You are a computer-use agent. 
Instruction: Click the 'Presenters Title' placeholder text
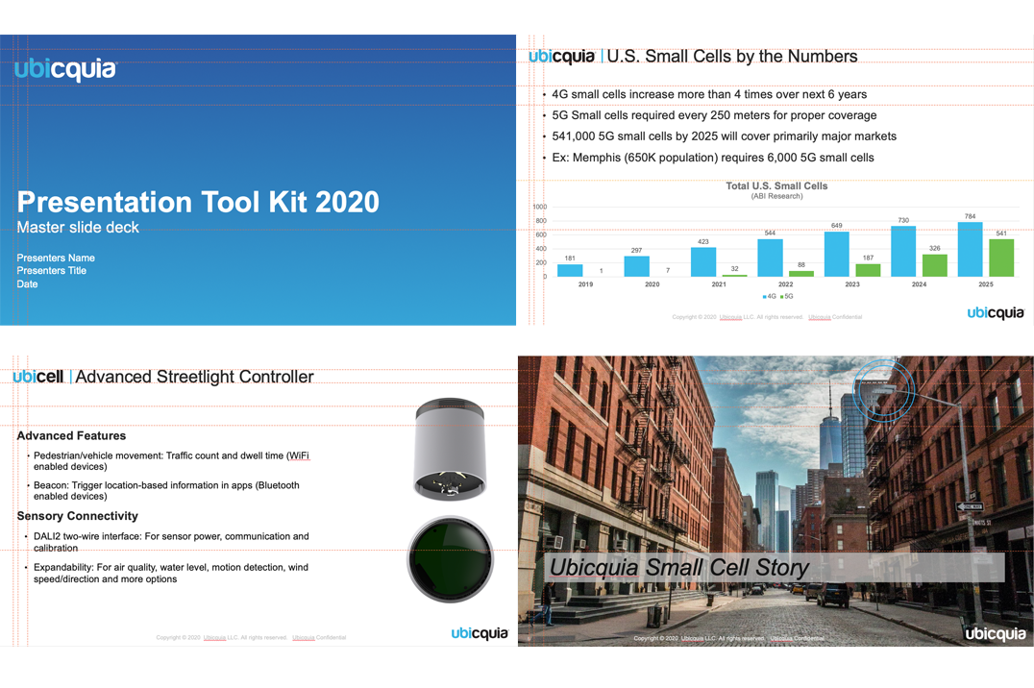[52, 270]
